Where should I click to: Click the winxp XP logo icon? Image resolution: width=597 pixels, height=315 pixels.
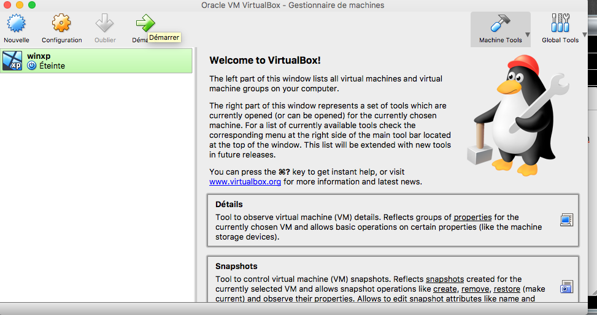(12, 61)
